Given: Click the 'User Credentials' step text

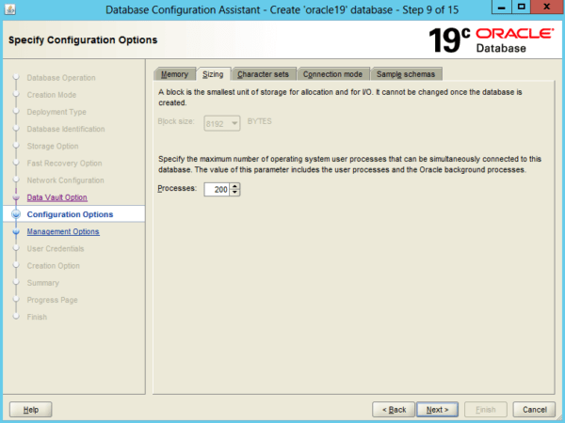Looking at the screenshot, I should (x=56, y=248).
